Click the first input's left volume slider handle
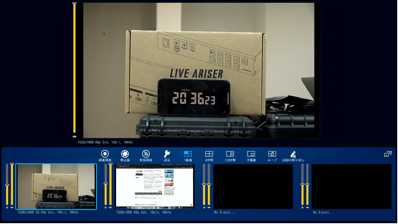This screenshot has width=398, height=224. (x=7, y=184)
